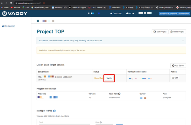This screenshot has width=191, height=125.
Task: Open the blastmail bookmark
Action: (x=184, y=8)
